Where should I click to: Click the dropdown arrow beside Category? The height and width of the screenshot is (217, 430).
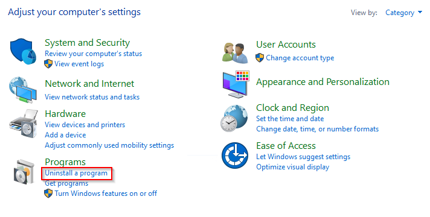click(420, 12)
